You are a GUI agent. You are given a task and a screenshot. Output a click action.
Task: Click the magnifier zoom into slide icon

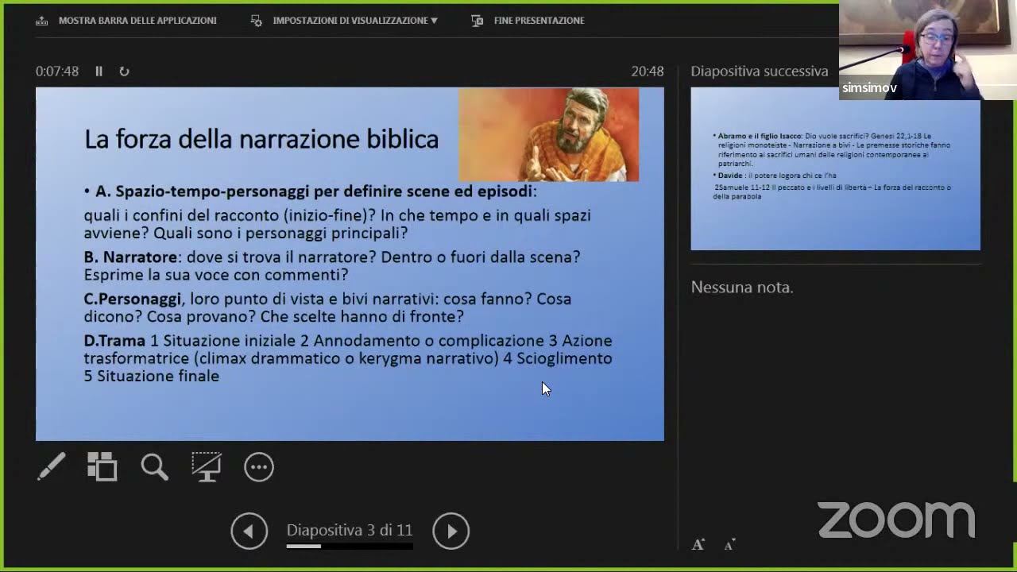(154, 467)
